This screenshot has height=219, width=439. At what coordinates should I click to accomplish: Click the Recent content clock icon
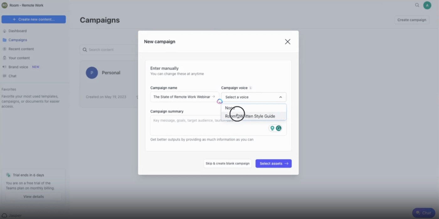pyautogui.click(x=4, y=49)
